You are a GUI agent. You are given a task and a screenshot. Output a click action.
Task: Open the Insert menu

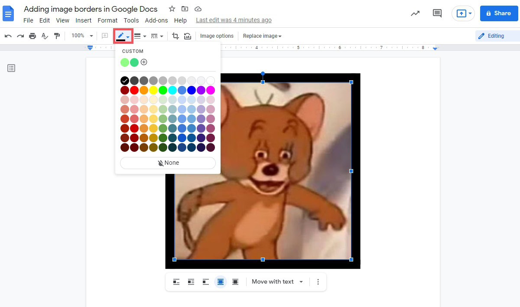pyautogui.click(x=83, y=20)
